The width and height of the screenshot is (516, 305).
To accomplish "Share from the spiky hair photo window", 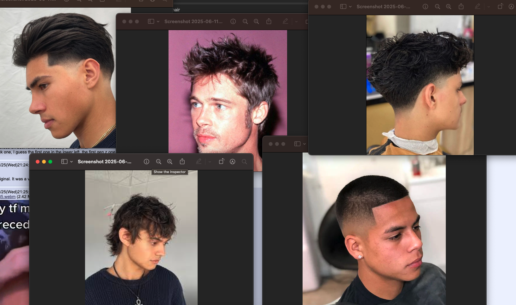I will (269, 21).
